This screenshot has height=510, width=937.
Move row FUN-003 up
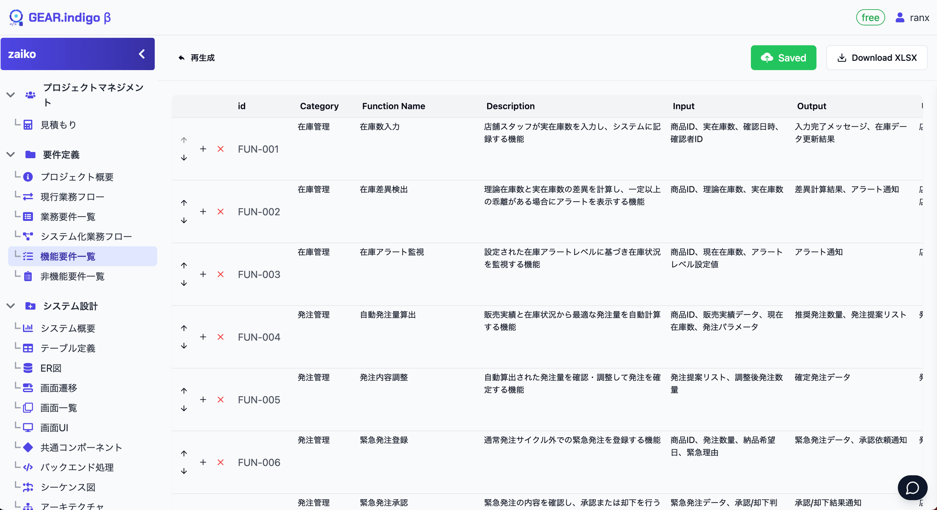tap(184, 265)
